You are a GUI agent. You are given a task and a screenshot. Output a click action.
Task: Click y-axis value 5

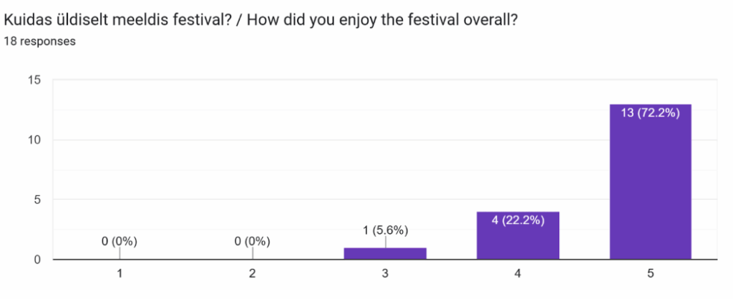pyautogui.click(x=37, y=200)
